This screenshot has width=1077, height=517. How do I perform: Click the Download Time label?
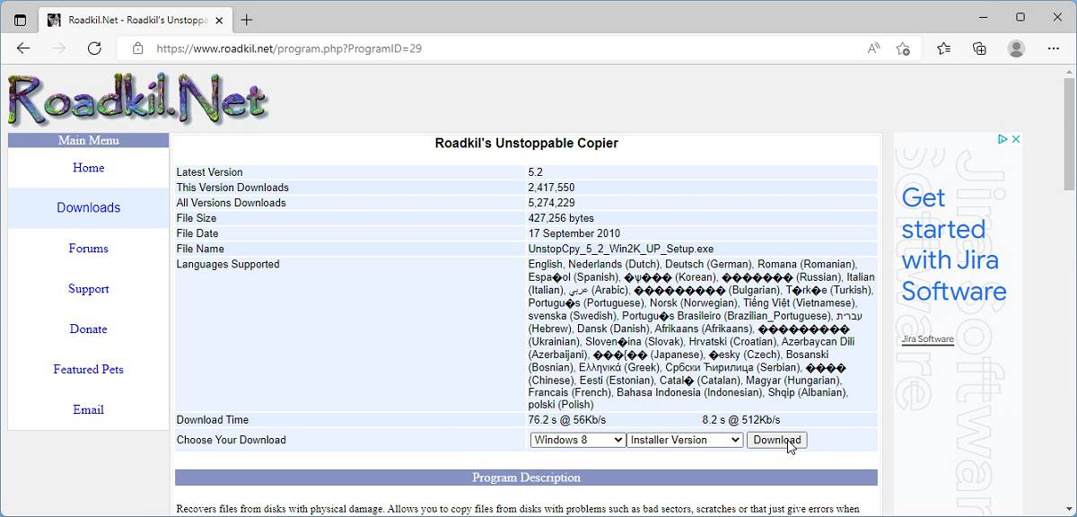(x=213, y=420)
